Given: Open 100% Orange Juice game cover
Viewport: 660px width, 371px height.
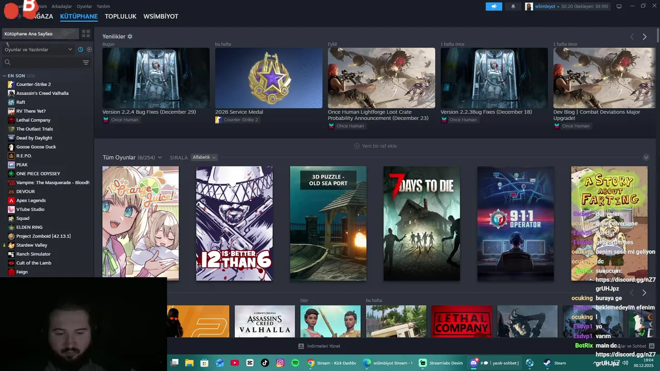Looking at the screenshot, I should (141, 223).
